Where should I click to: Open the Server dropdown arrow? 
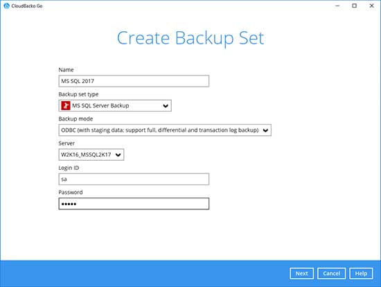pos(118,155)
